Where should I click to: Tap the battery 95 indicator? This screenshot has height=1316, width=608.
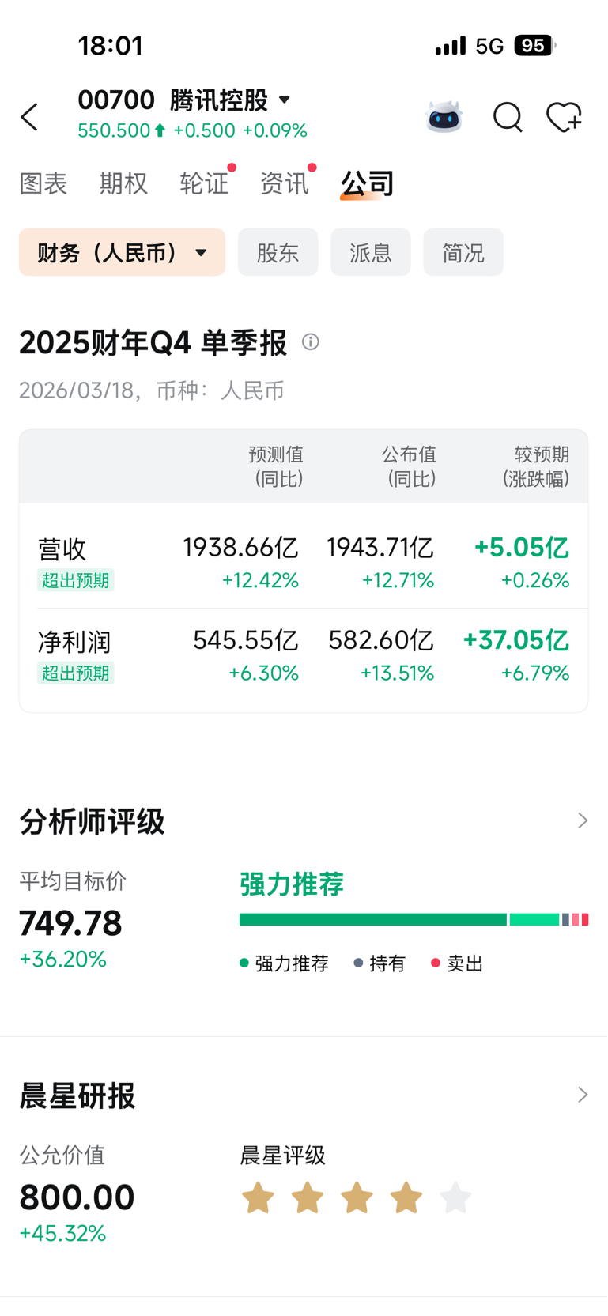coord(535,45)
